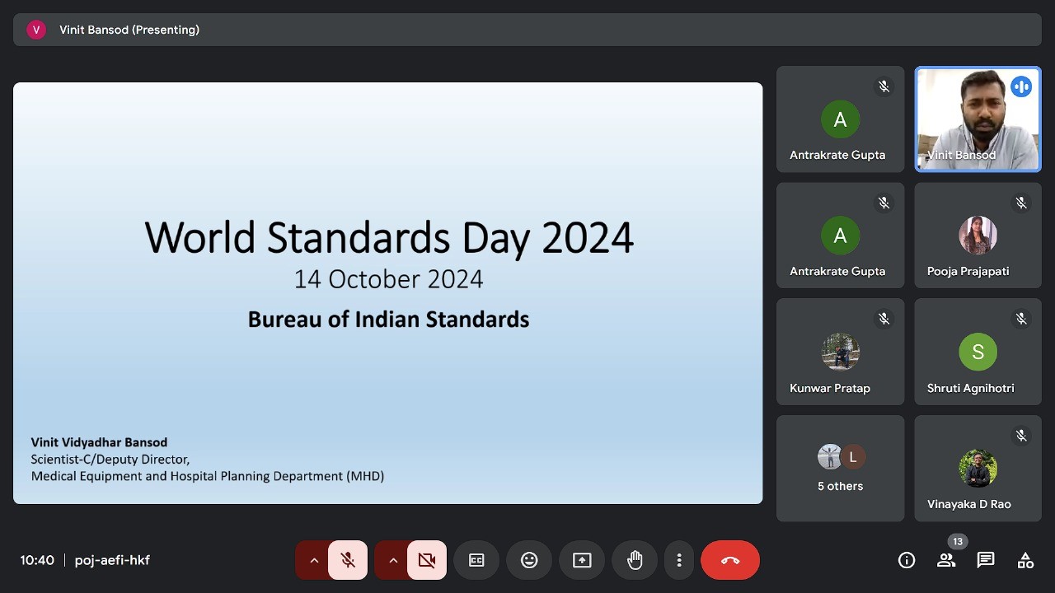Click the meeting code poj-aefi-hkf
The height and width of the screenshot is (593, 1055).
click(x=112, y=560)
